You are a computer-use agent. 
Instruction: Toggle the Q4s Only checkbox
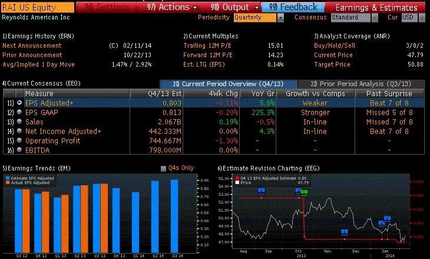[x=163, y=168]
